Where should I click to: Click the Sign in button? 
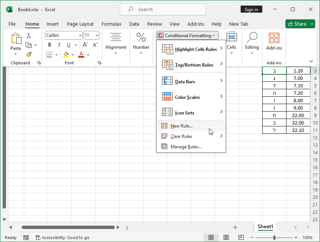[251, 10]
